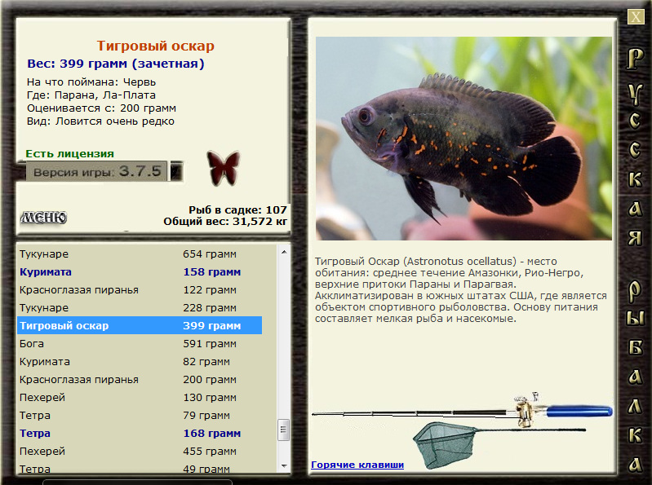Screen dimensions: 652x485
Task: Select Красноглазая пиранья 122 грамм row
Action: point(140,290)
